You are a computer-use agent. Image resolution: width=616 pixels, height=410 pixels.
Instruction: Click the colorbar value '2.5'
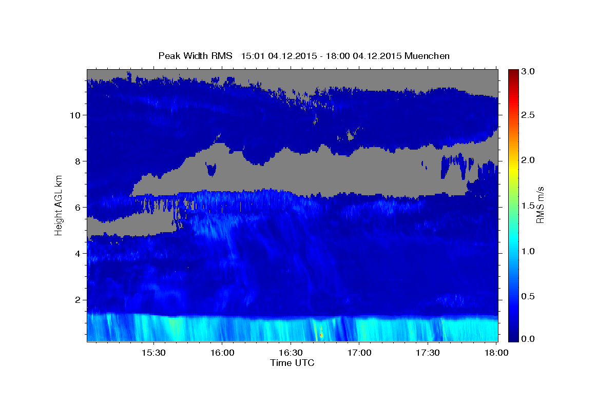527,115
